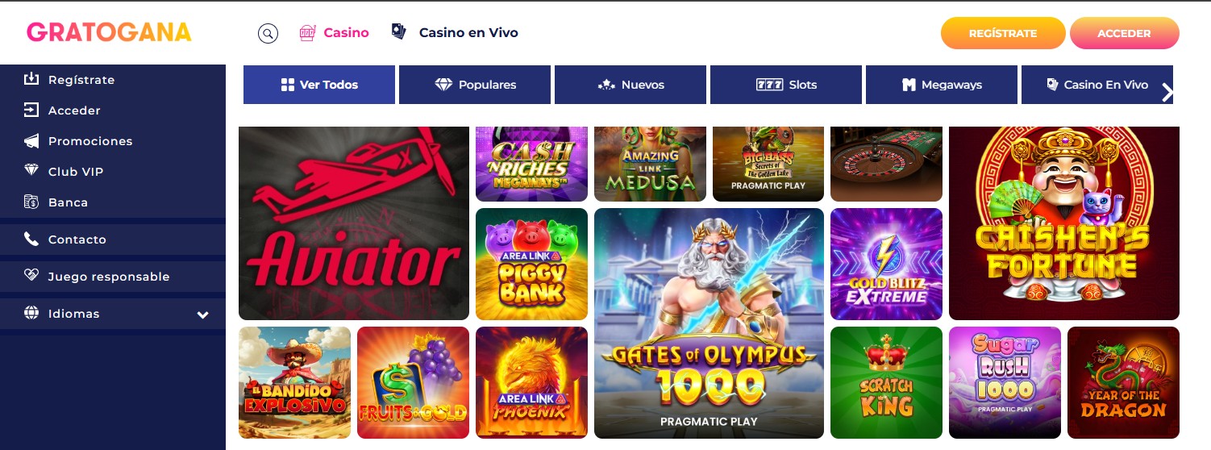Click the Banca money icon

pos(31,202)
